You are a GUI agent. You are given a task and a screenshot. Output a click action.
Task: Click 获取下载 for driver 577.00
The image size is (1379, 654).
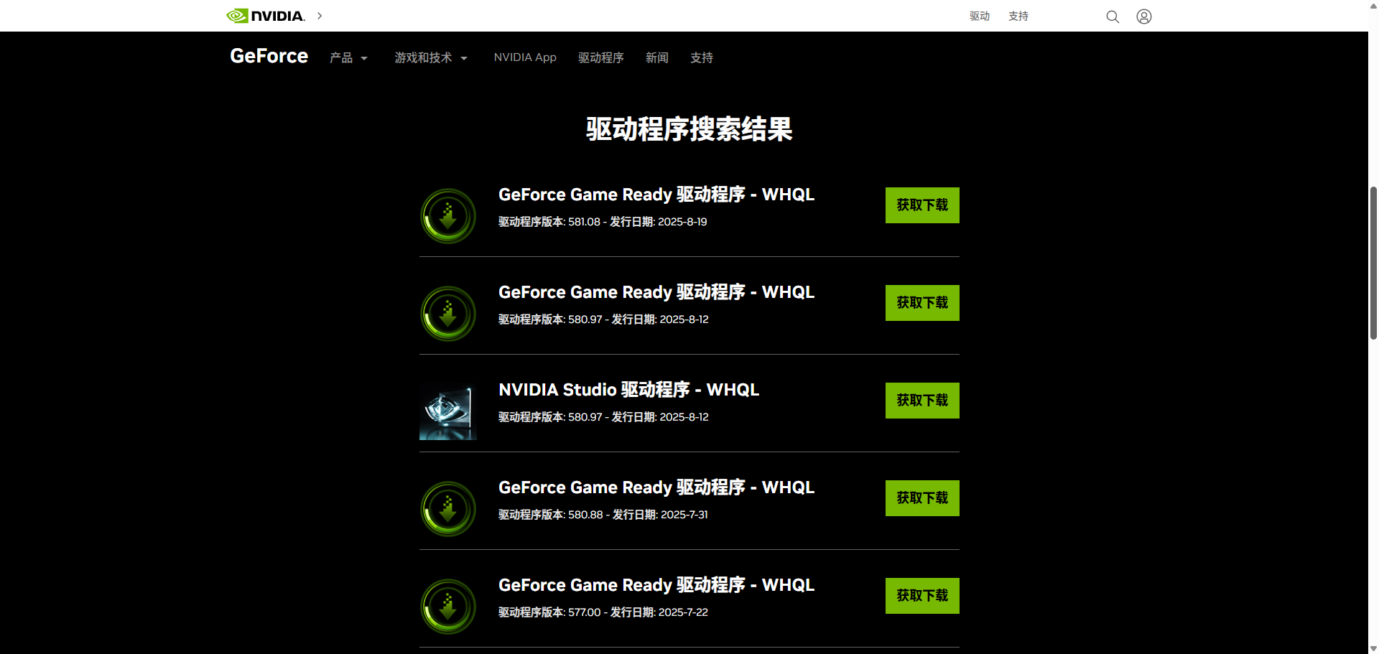pos(922,596)
